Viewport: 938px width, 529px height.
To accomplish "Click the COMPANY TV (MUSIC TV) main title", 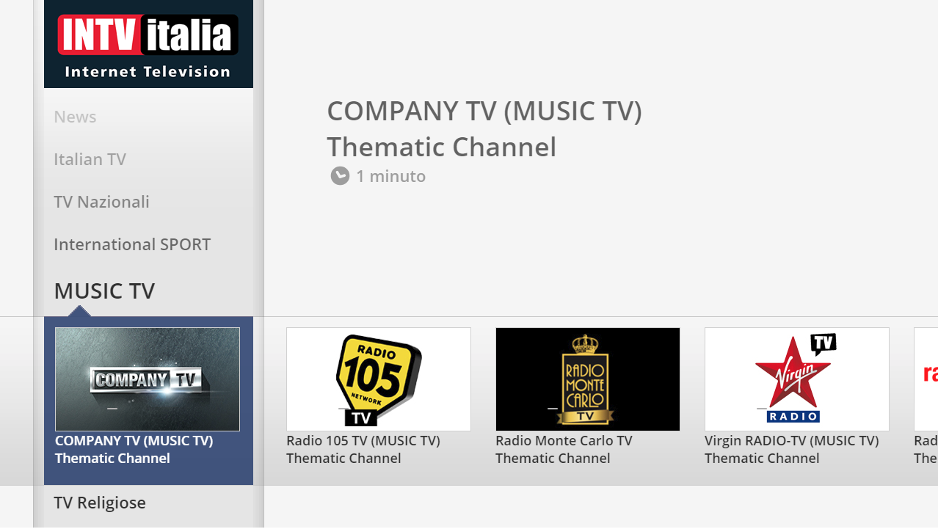I will [x=484, y=128].
